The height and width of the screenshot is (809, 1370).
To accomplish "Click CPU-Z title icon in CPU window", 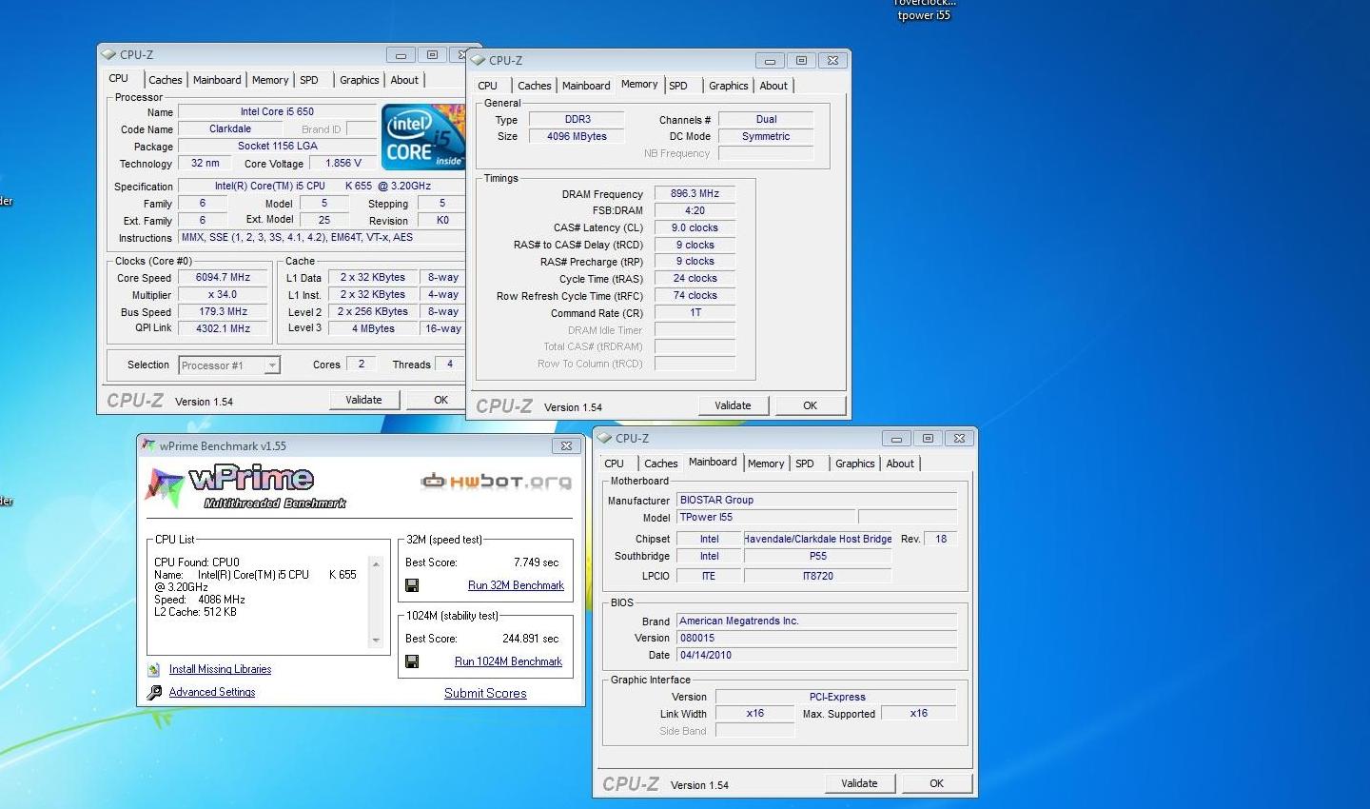I will click(108, 54).
